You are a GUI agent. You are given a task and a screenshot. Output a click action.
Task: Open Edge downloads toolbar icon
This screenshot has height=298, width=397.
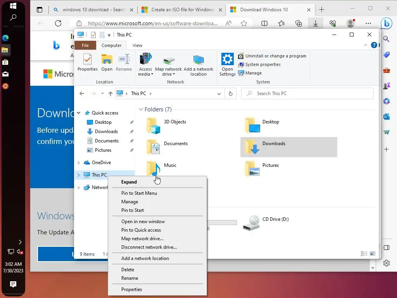click(x=316, y=23)
